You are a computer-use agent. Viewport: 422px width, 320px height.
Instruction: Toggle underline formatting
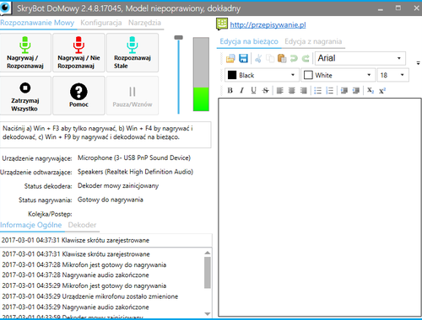point(253,90)
